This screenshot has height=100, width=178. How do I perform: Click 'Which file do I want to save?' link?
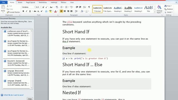point(14,95)
